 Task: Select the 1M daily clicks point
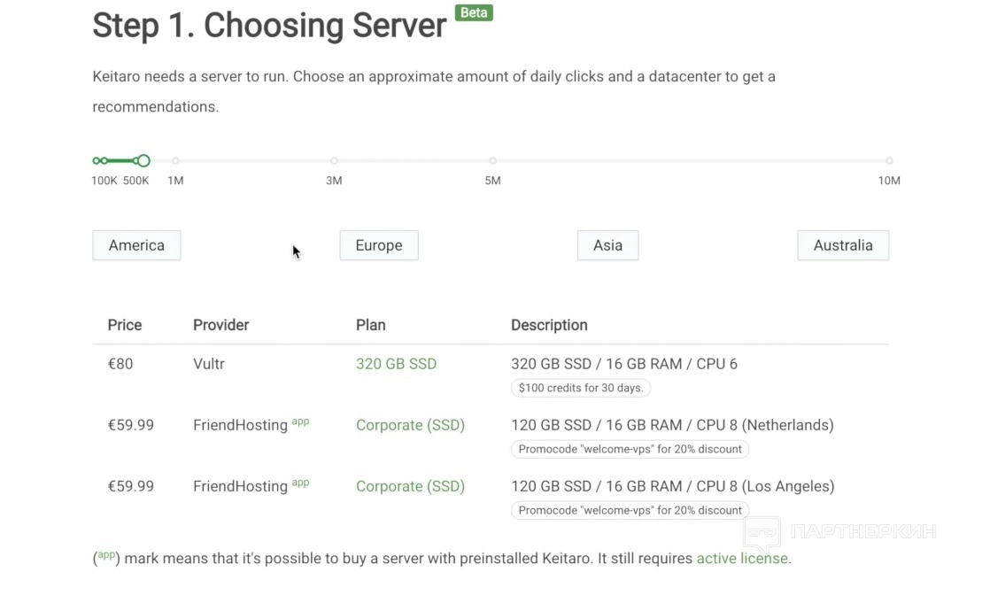click(x=175, y=161)
